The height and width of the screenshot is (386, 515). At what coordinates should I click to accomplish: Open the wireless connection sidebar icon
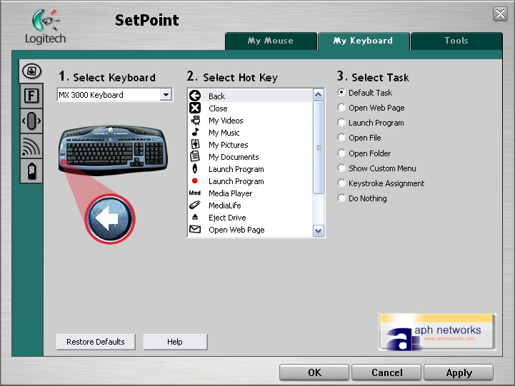pos(31,146)
